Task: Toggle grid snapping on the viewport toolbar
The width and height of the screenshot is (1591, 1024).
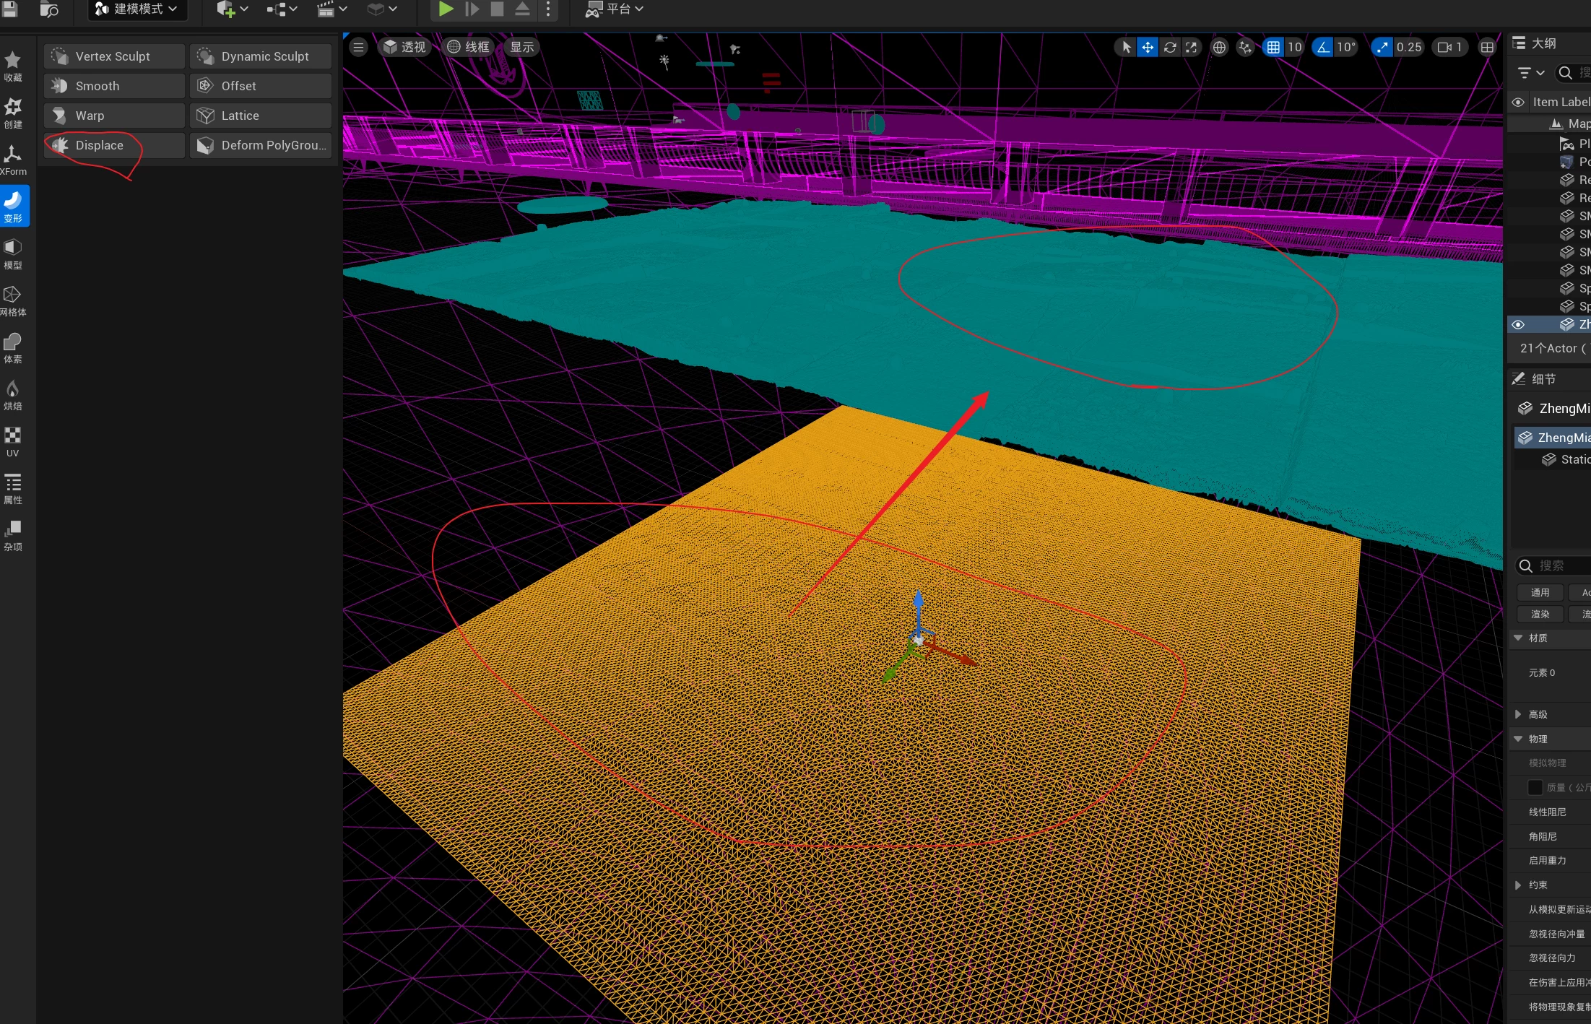Action: 1273,48
